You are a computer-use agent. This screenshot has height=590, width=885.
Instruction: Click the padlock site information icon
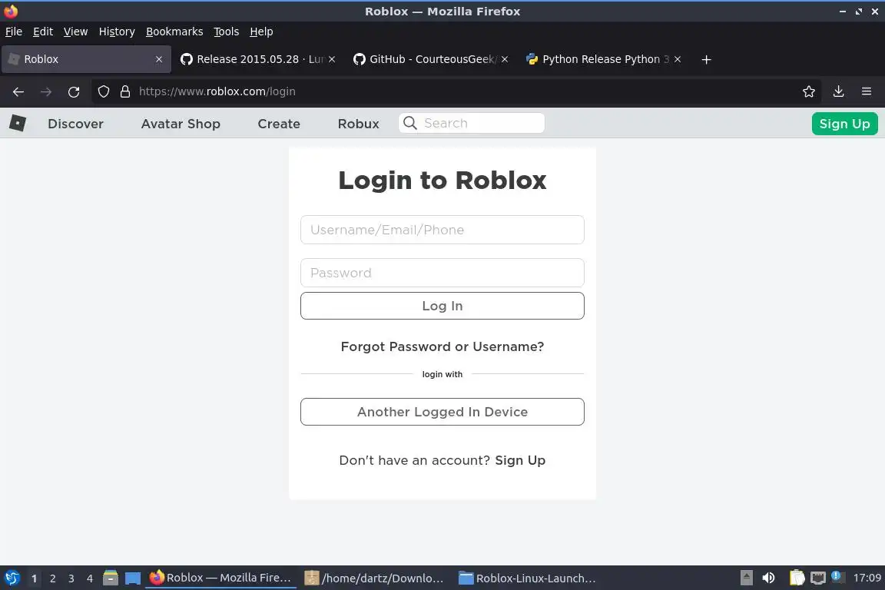tap(125, 91)
